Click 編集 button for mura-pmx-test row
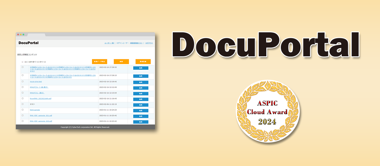 tap(141, 82)
